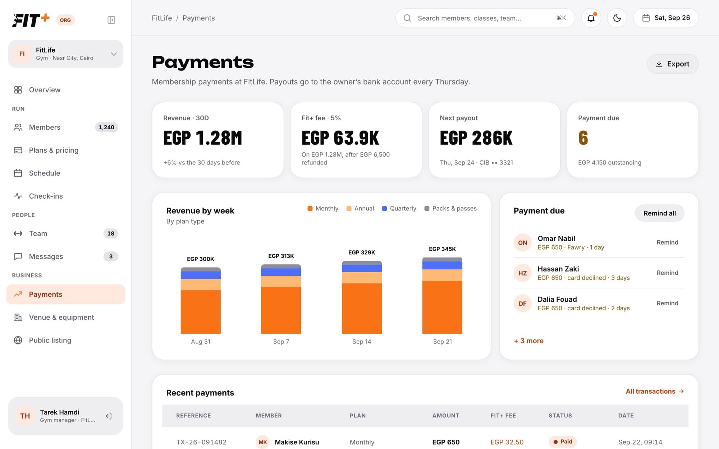Open the Sat, Sep 26 date picker
The width and height of the screenshot is (719, 449).
[x=666, y=18]
